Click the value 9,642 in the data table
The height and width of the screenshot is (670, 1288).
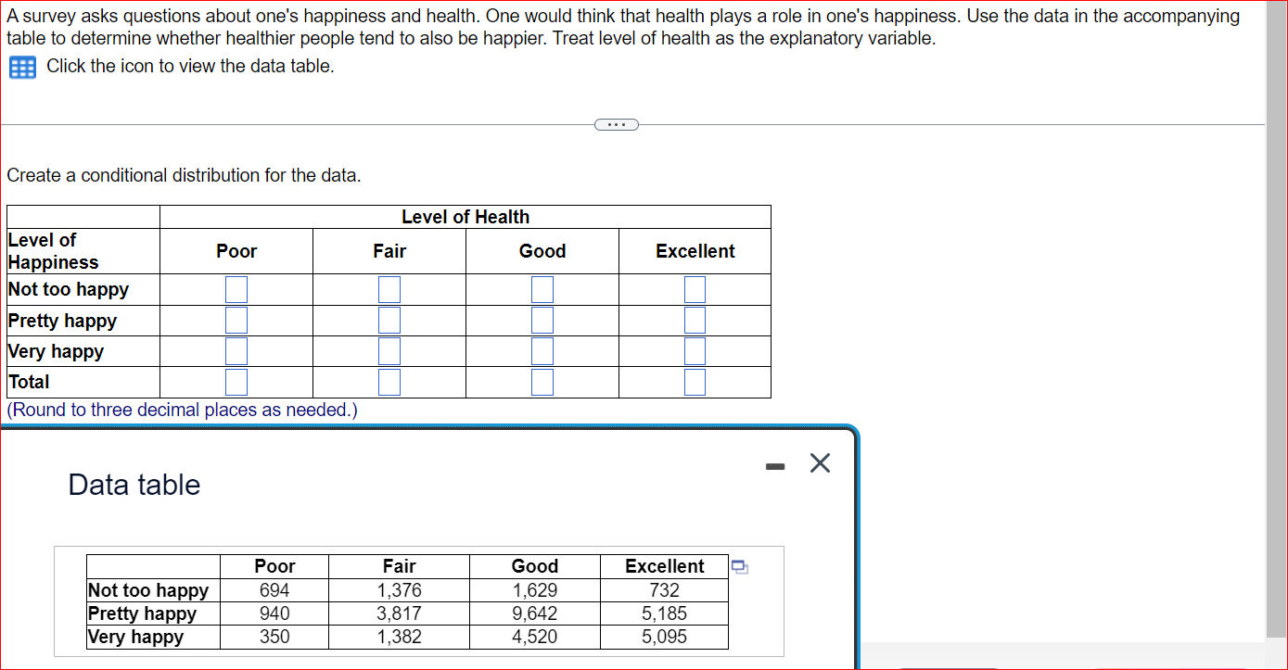click(535, 613)
